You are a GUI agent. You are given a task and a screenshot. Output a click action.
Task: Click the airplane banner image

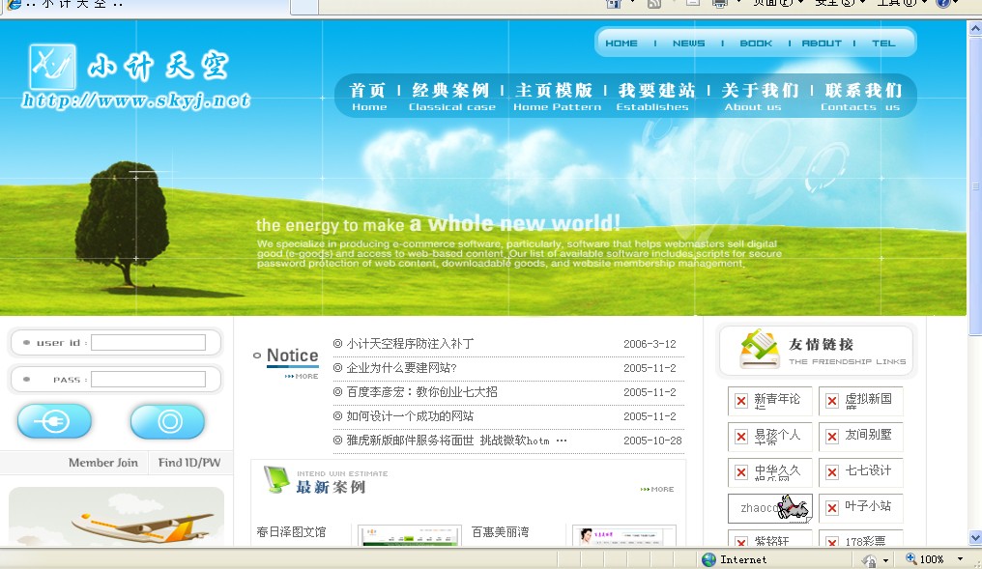[x=117, y=517]
